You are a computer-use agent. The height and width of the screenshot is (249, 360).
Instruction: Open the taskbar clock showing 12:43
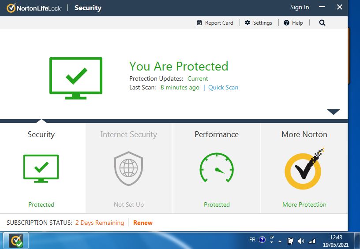tap(336, 237)
